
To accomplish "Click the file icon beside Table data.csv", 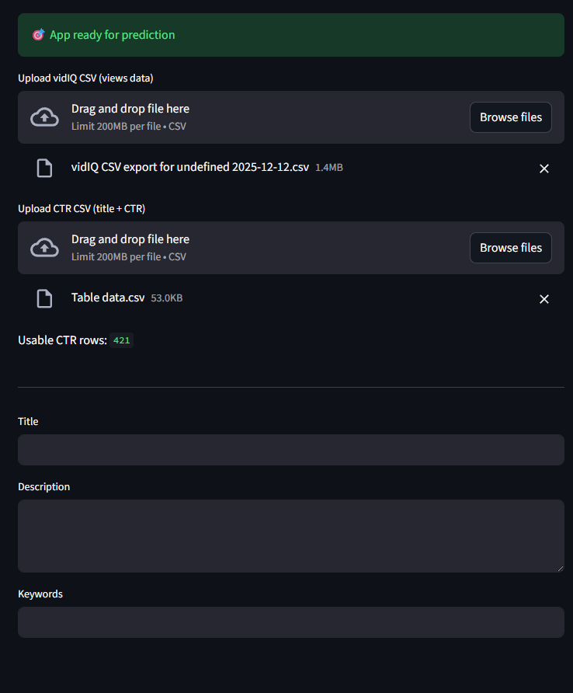I will coord(45,298).
